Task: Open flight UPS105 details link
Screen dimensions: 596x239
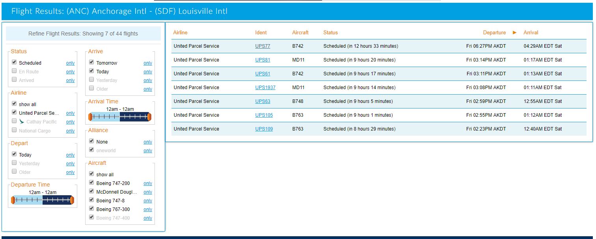Action: [264, 115]
